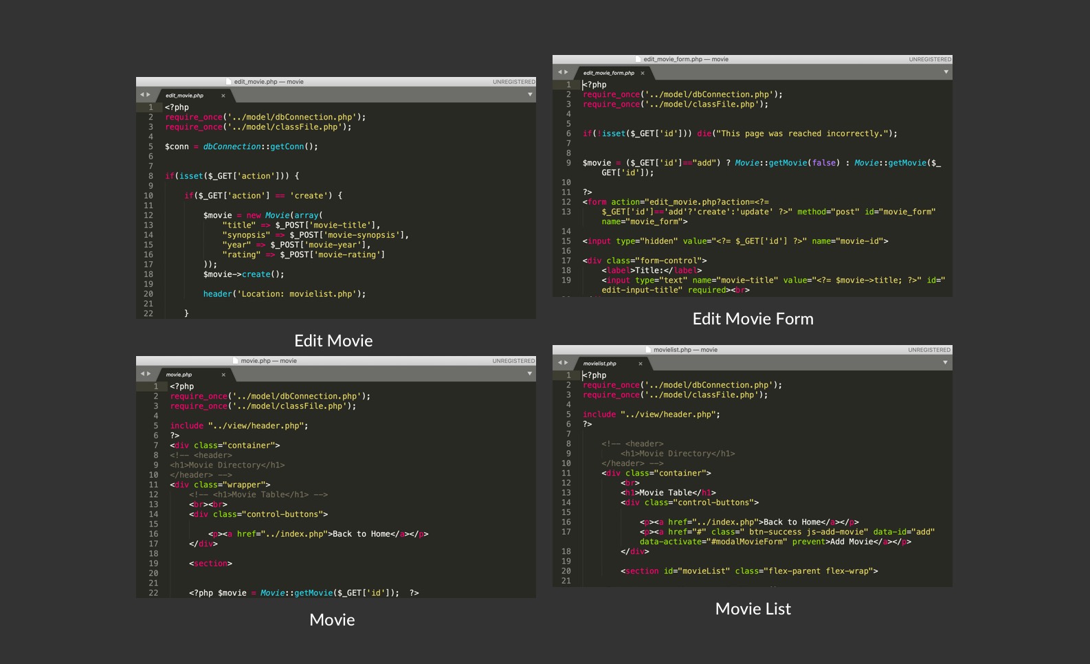1090x664 pixels.
Task: Close the edit_movie_form.php tab
Action: pyautogui.click(x=643, y=73)
